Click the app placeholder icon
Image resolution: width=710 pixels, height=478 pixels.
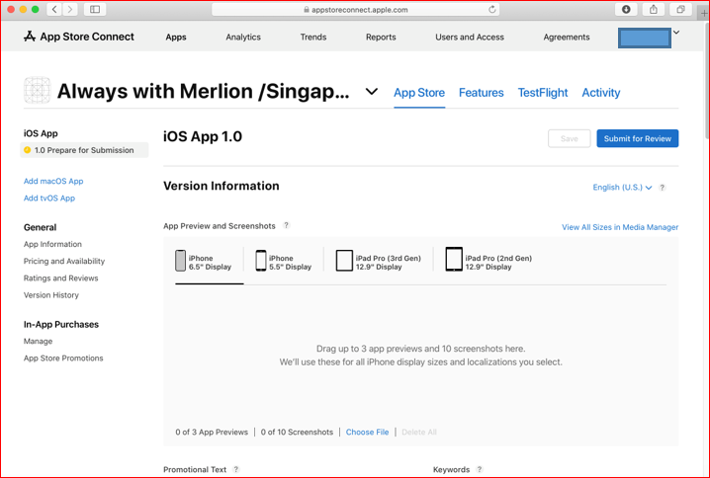38,90
